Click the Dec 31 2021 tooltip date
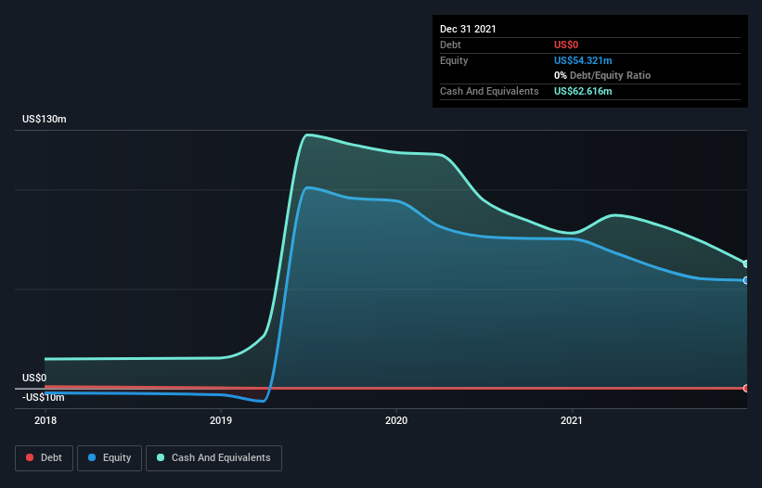Screen dimensions: 762x488 (x=468, y=29)
